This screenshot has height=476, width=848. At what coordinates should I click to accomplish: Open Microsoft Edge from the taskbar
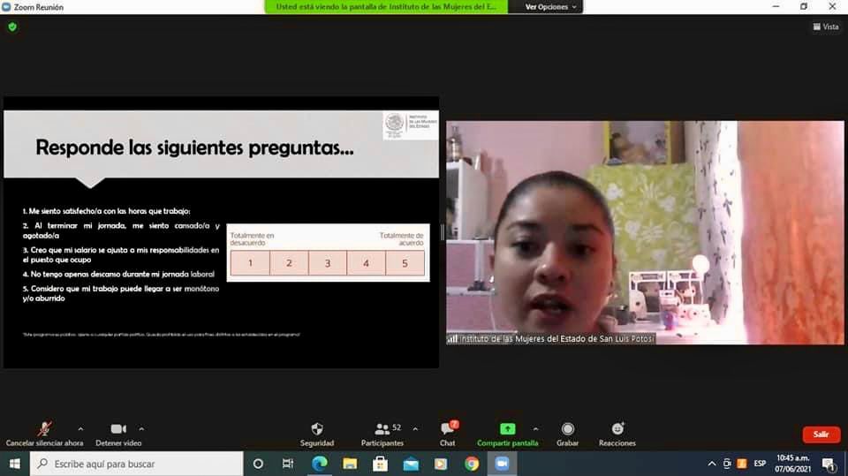point(319,464)
